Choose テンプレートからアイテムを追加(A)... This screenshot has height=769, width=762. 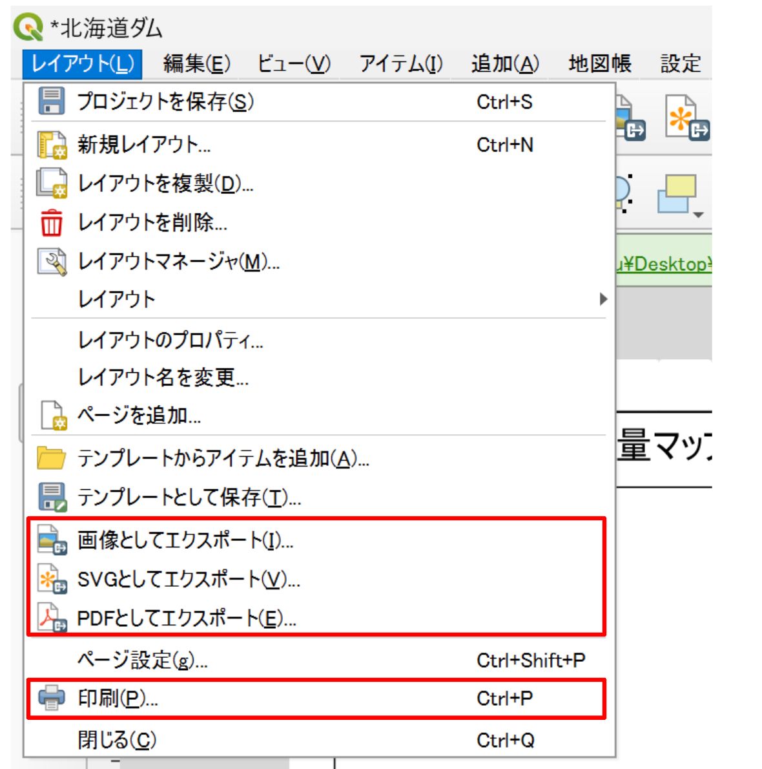(318, 458)
